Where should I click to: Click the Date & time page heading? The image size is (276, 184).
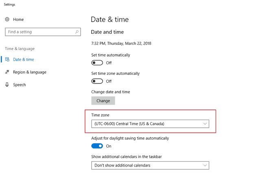click(x=110, y=19)
